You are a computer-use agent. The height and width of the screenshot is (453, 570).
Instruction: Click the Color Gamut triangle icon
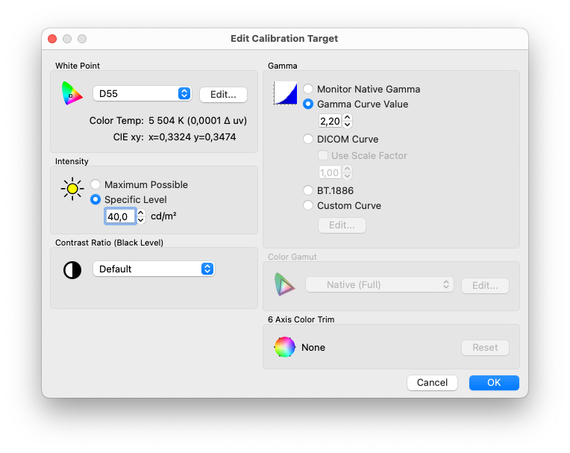coord(285,284)
